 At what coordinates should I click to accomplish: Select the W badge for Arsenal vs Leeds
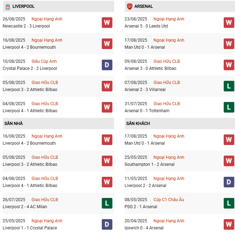[229, 23]
